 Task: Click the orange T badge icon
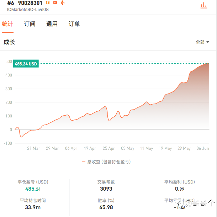coord(48,2)
